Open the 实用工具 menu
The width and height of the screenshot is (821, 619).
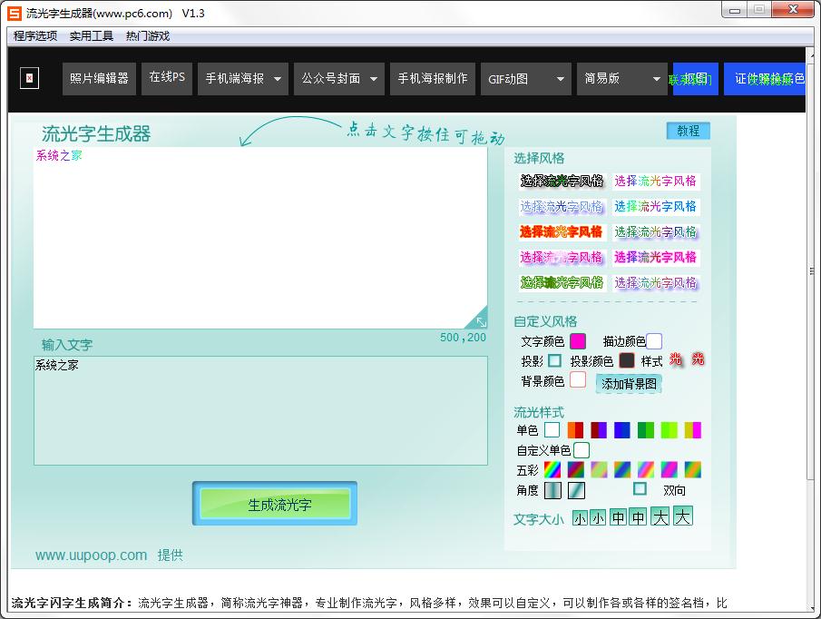click(92, 36)
